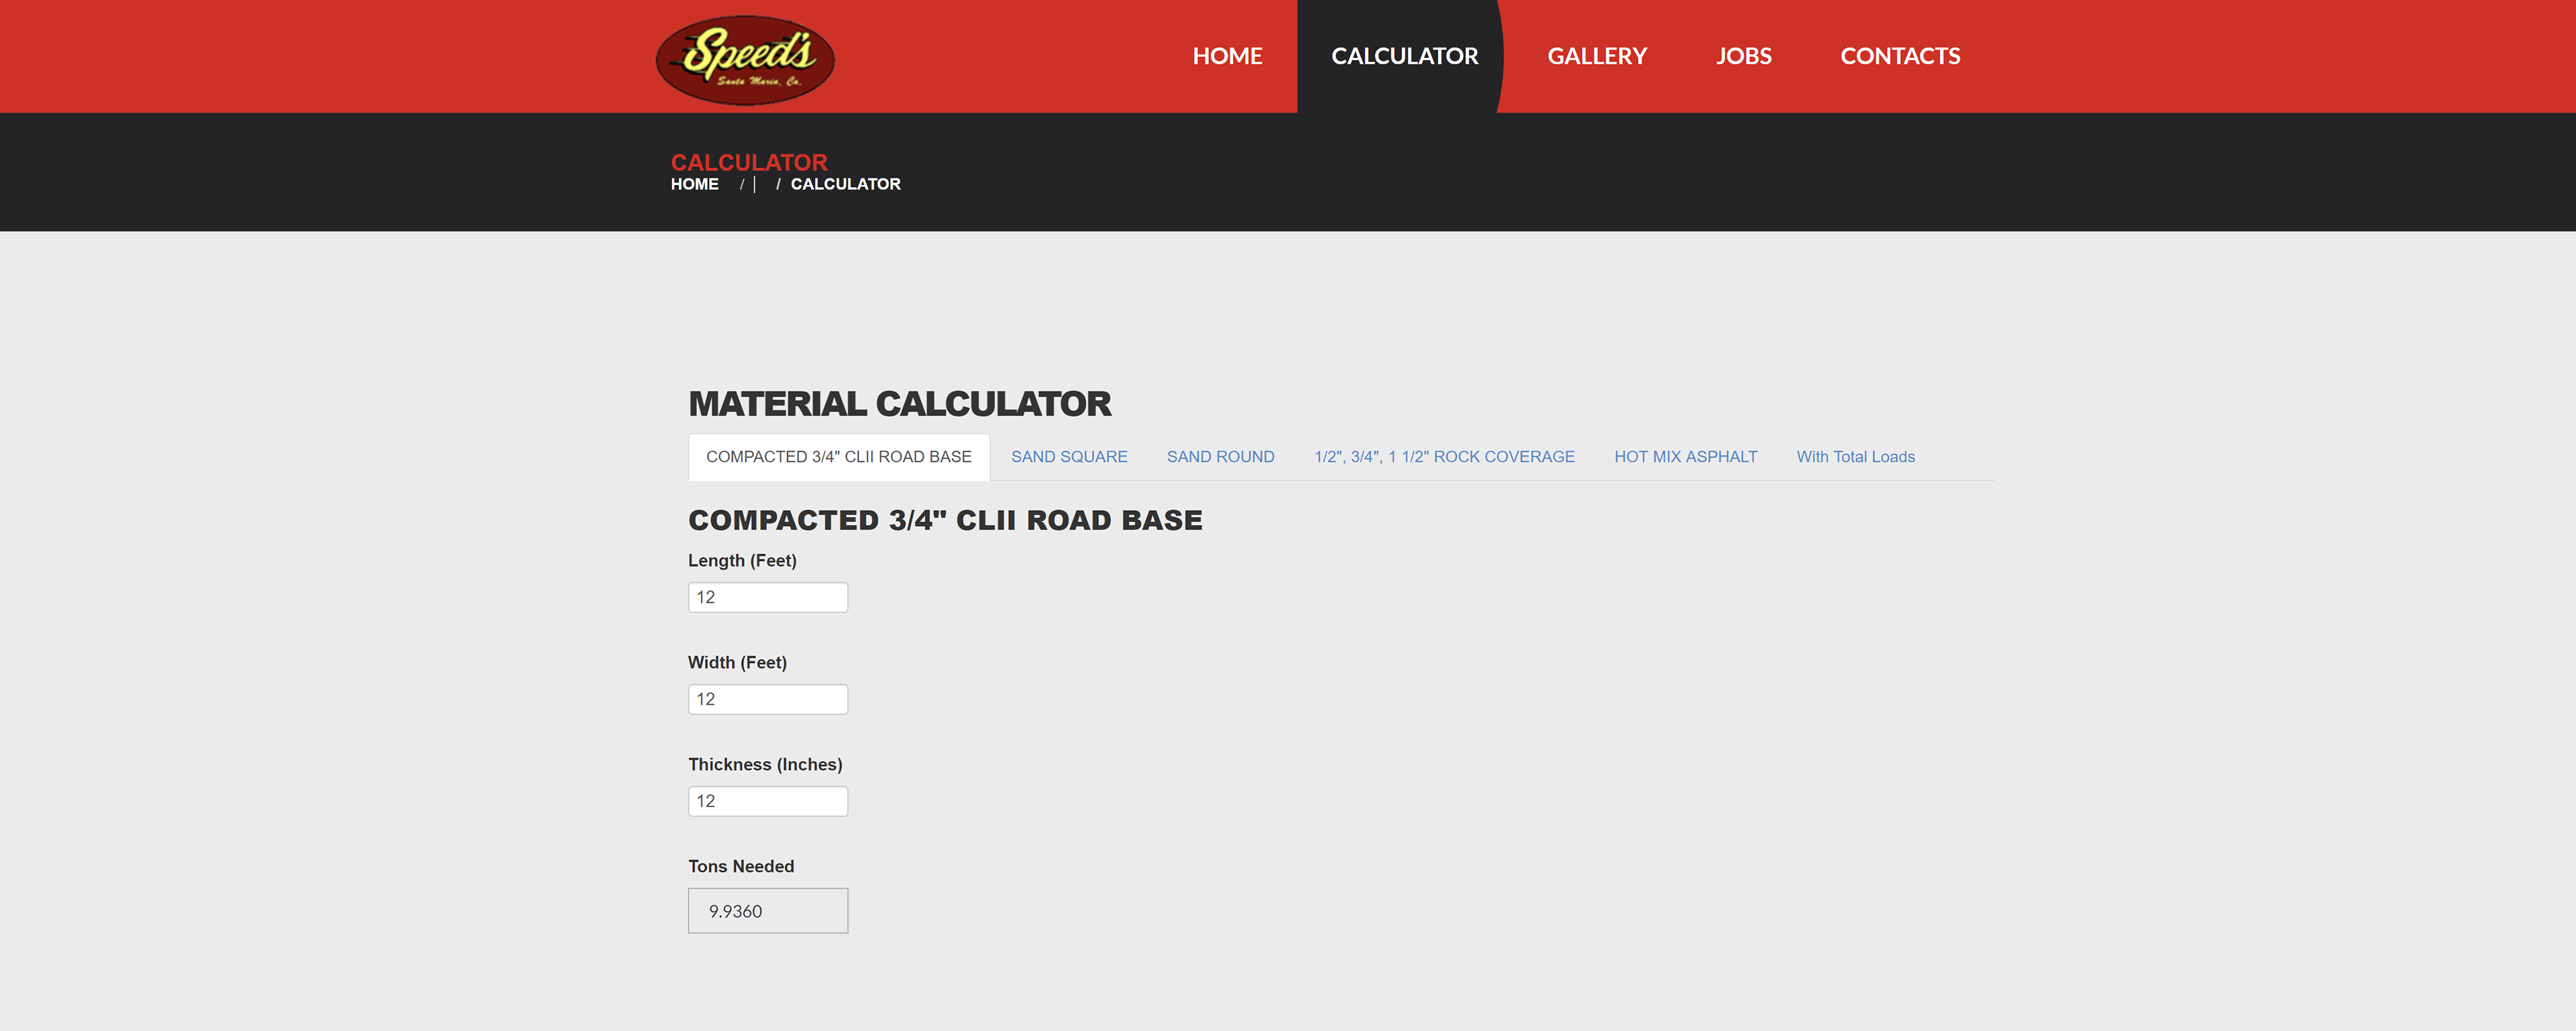Viewport: 2576px width, 1031px height.
Task: Click the Tons Needed result box
Action: coord(767,911)
